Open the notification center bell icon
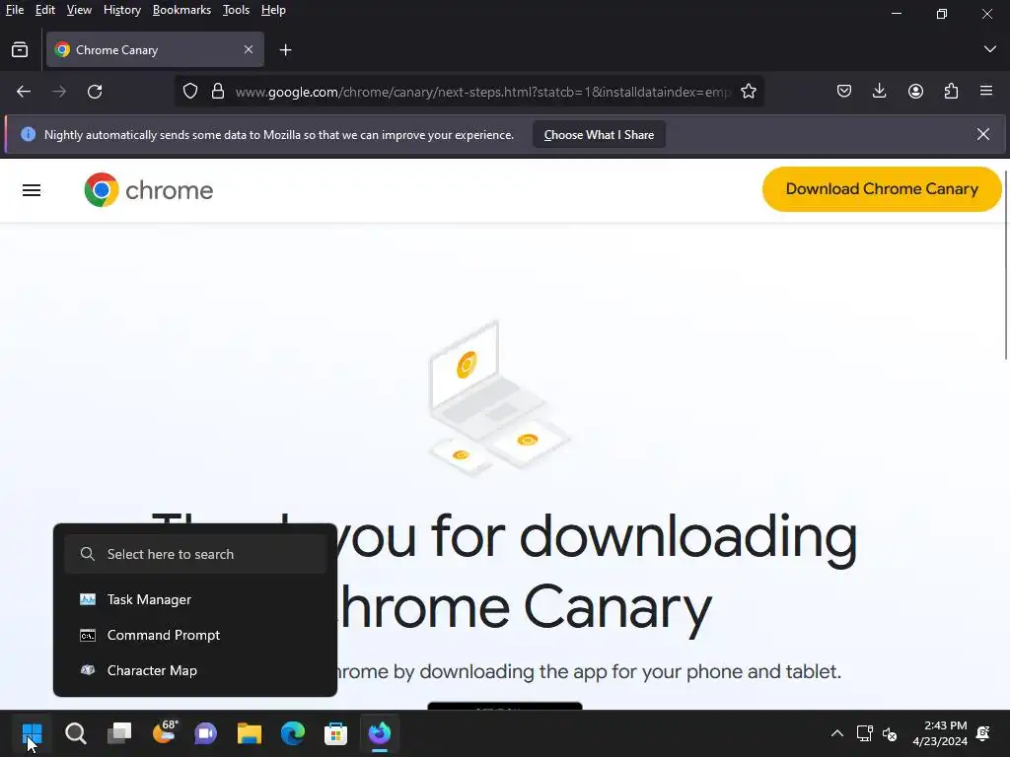Screen dimensions: 1010x757 [x=983, y=733]
